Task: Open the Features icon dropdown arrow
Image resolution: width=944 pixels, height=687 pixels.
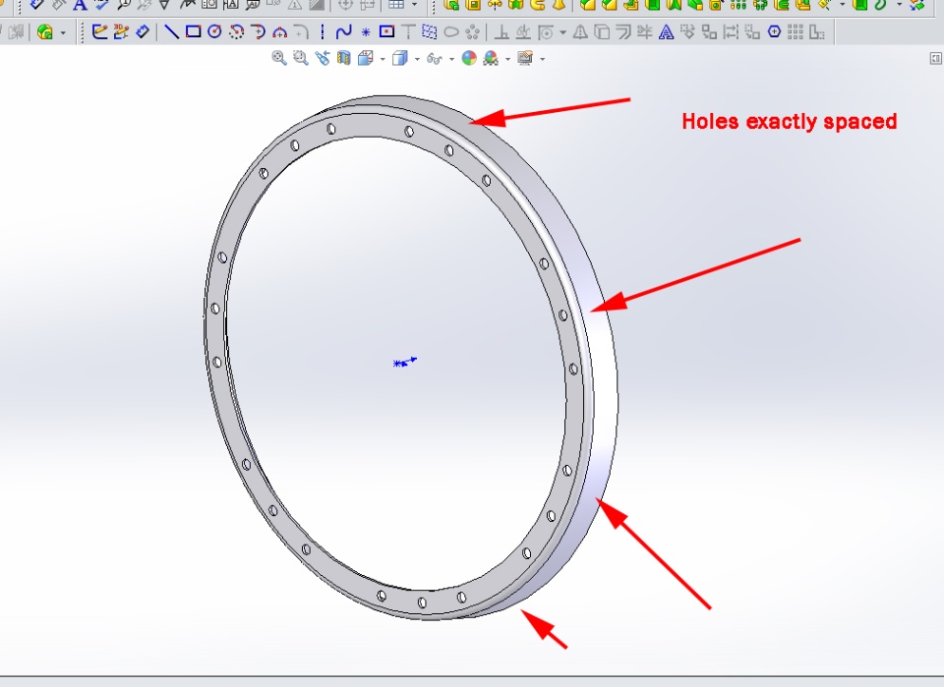Action: [x=63, y=32]
